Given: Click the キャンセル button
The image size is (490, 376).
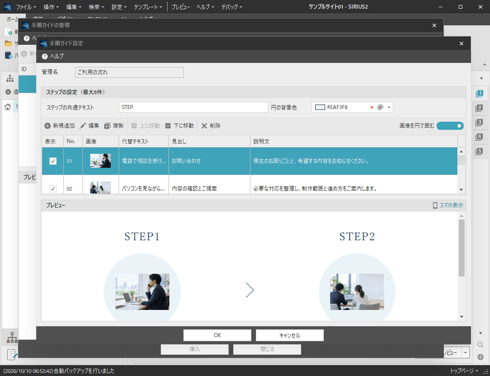Looking at the screenshot, I should point(290,335).
